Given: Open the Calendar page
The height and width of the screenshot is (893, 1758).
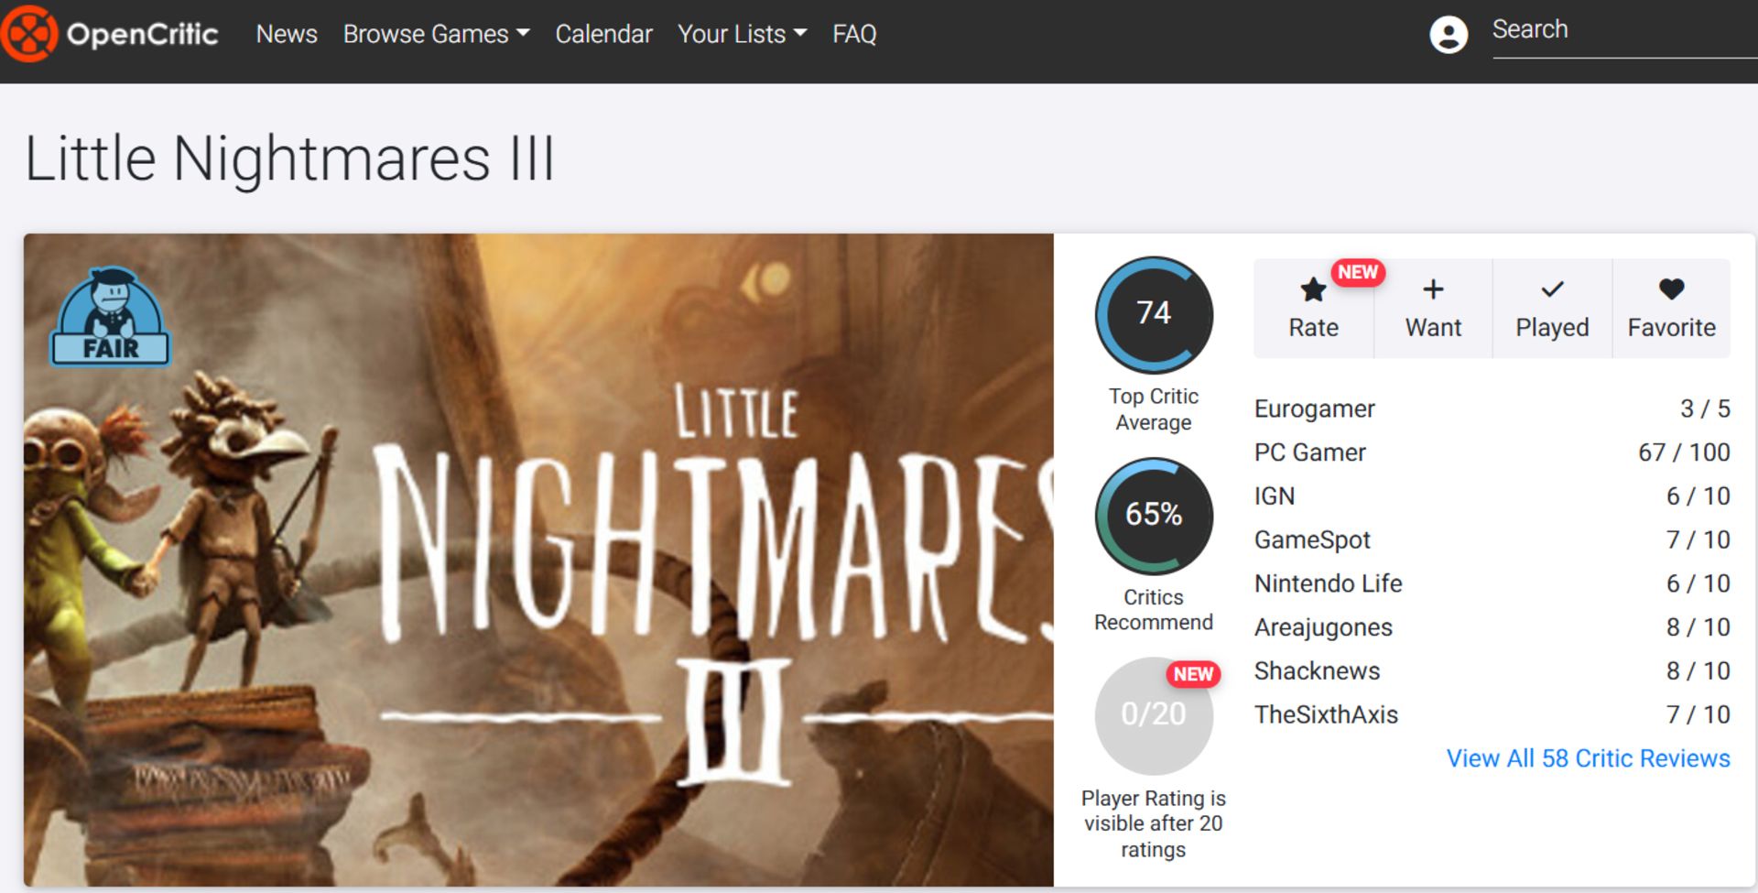Looking at the screenshot, I should click(603, 34).
